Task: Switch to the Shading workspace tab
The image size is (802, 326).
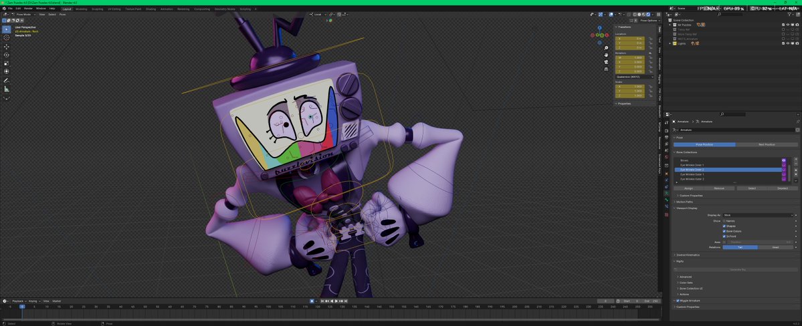Action: [151, 9]
